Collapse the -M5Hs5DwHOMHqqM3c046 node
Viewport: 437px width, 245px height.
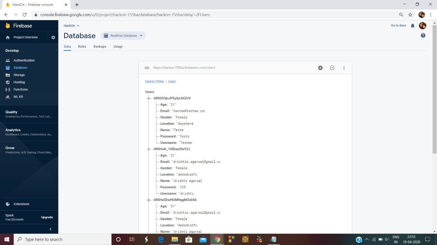click(x=149, y=200)
